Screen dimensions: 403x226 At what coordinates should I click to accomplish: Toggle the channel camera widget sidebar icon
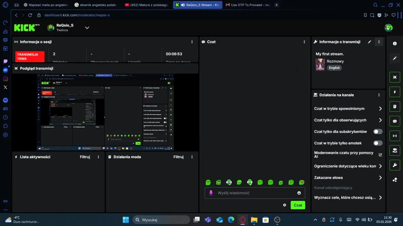coord(395,151)
